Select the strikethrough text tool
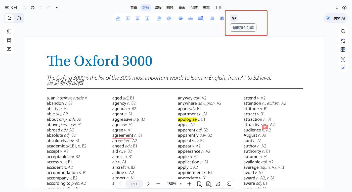 [x=138, y=18]
